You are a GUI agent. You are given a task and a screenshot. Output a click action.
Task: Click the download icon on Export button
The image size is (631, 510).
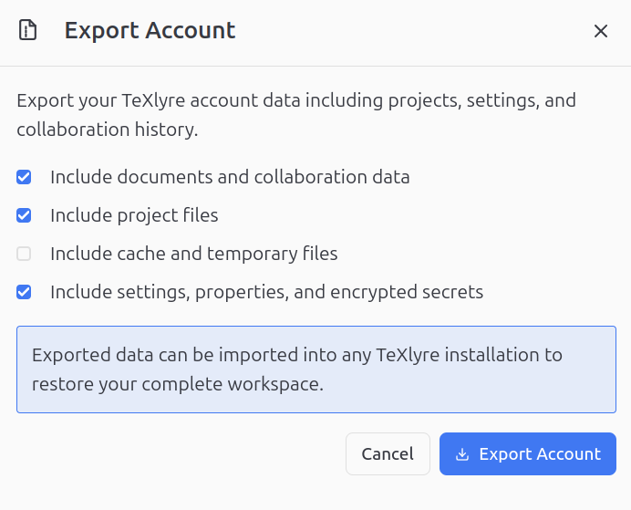tap(462, 454)
